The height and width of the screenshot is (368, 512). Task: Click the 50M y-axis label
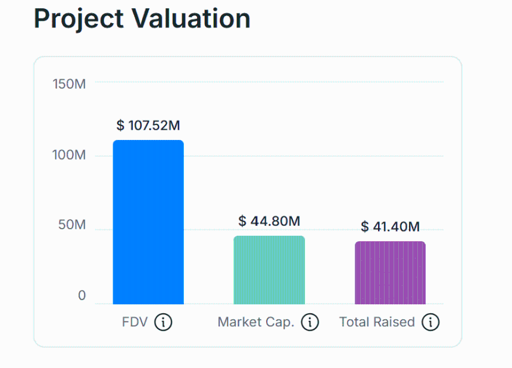click(x=72, y=225)
